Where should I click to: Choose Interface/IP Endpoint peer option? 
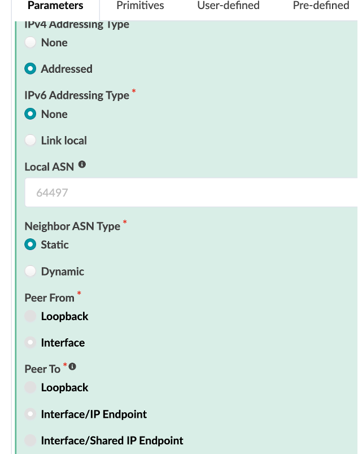(x=30, y=414)
